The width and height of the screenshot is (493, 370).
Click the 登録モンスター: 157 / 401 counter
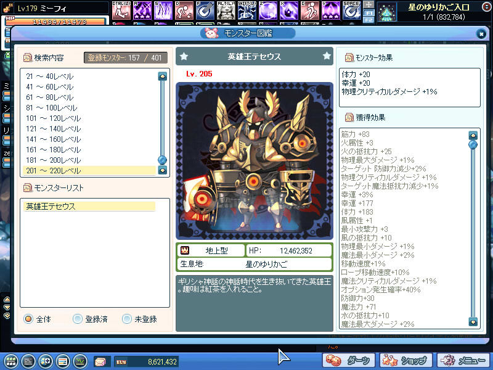(x=126, y=57)
